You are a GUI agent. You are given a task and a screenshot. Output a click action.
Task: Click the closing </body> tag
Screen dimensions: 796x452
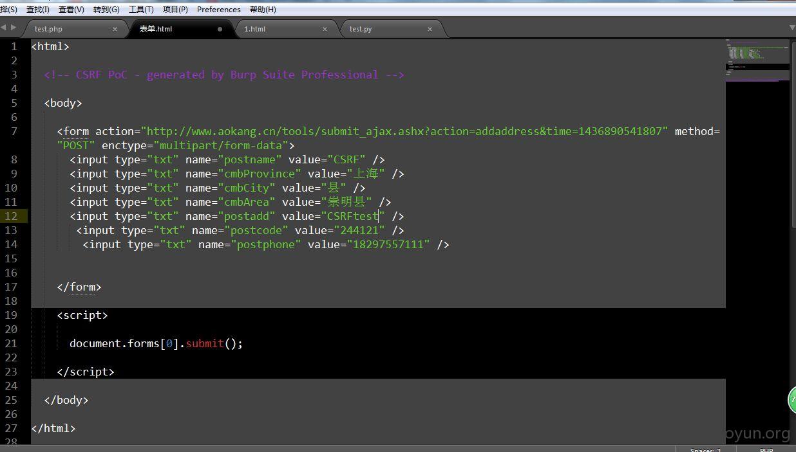tap(66, 400)
